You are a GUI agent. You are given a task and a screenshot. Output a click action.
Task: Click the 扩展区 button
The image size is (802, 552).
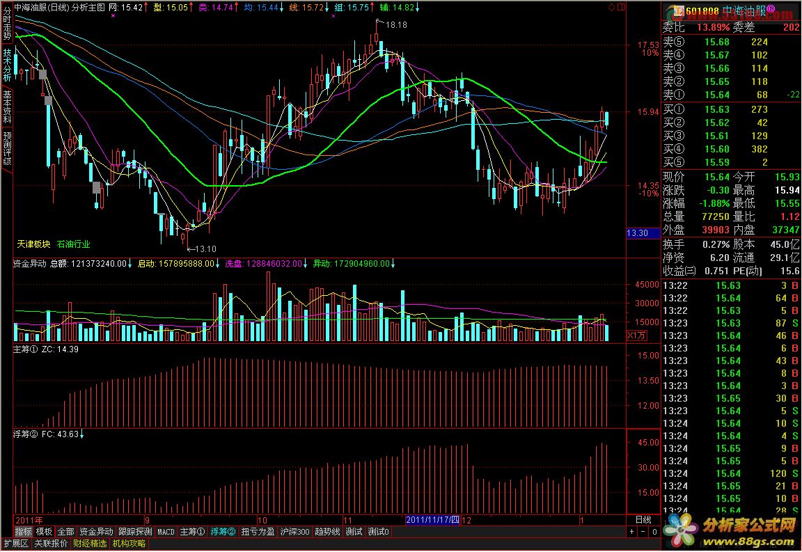[x=16, y=544]
